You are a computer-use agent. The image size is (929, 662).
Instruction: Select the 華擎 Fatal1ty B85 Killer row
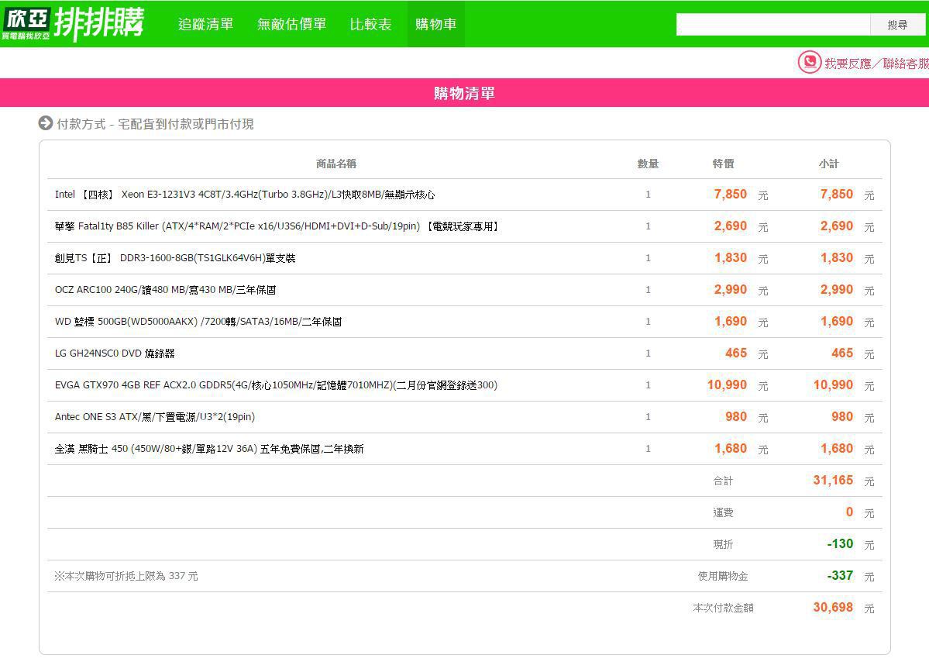(x=465, y=226)
